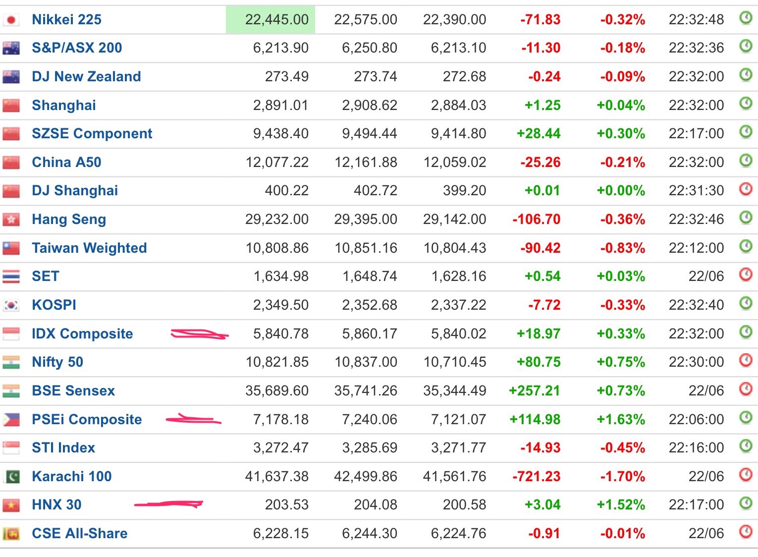Click the clock icon in Hang Seng row

point(746,218)
